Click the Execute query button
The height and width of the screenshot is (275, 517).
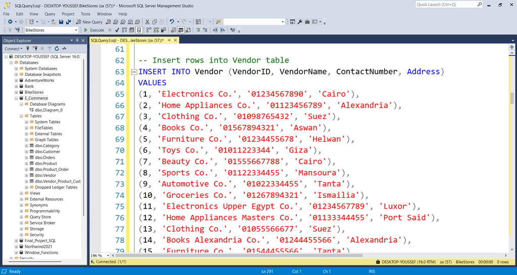pyautogui.click(x=94, y=30)
